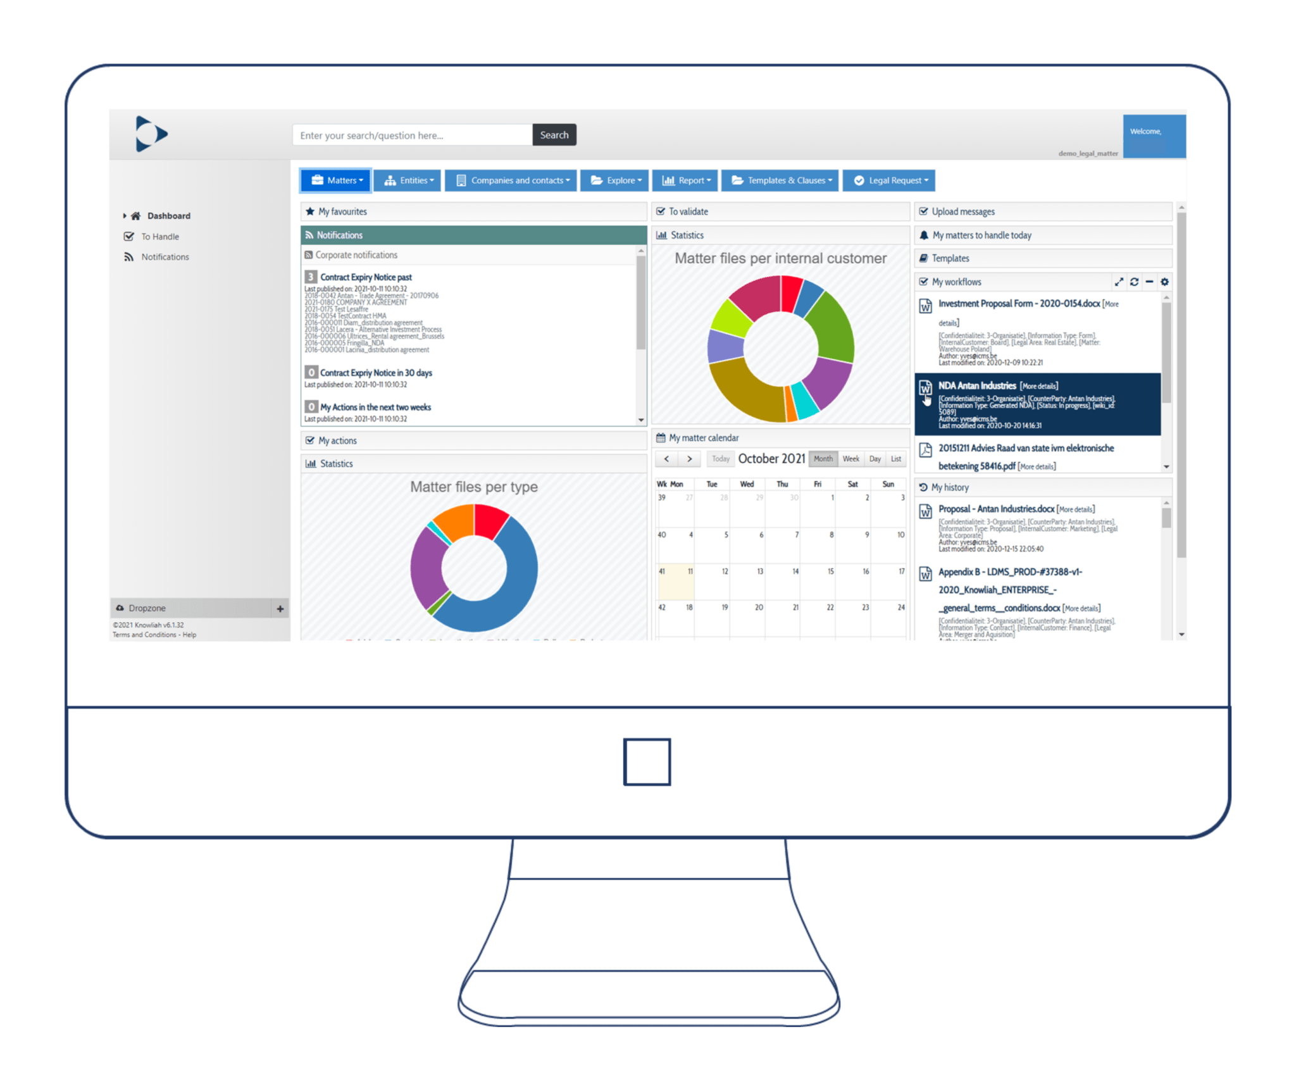Open the Legal Request dropdown

click(x=888, y=180)
